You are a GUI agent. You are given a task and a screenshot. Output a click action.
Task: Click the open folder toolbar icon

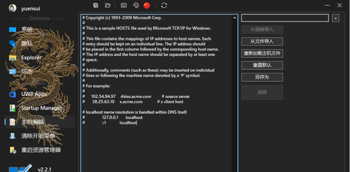(x=108, y=5)
